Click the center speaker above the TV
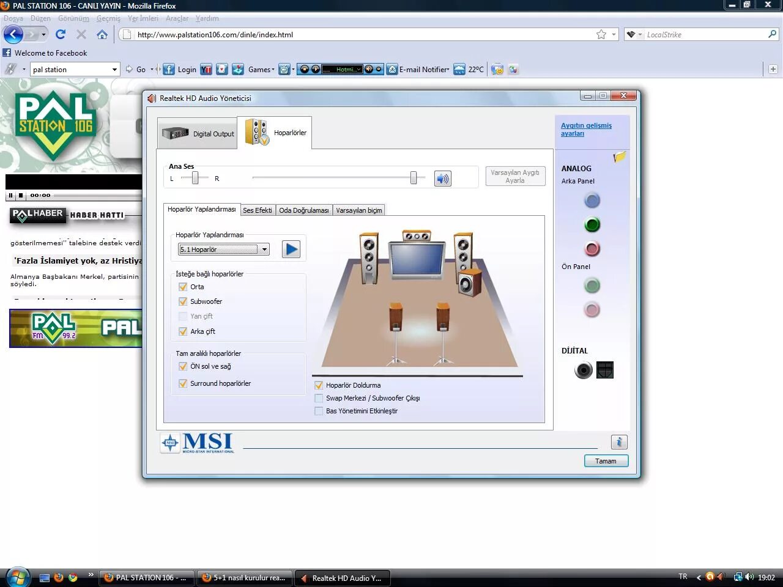 [x=417, y=235]
